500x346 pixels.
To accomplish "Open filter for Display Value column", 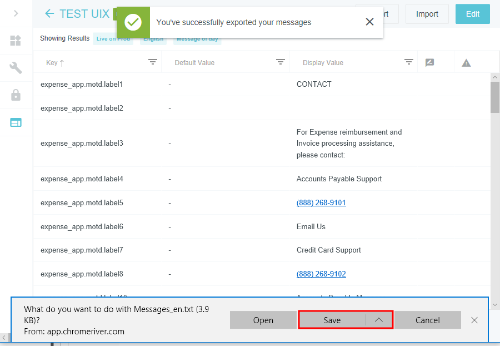I will pyautogui.click(x=409, y=62).
